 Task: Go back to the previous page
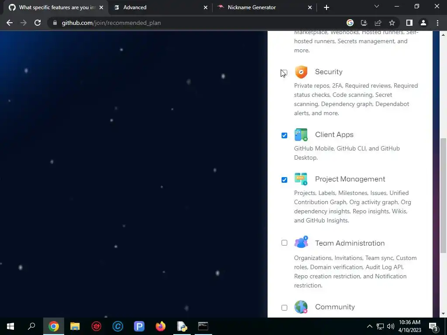tap(10, 23)
